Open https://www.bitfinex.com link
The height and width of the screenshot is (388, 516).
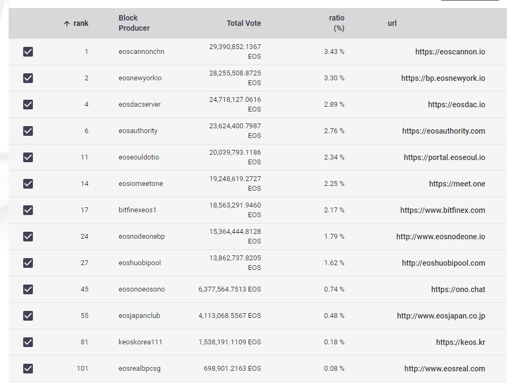point(443,210)
